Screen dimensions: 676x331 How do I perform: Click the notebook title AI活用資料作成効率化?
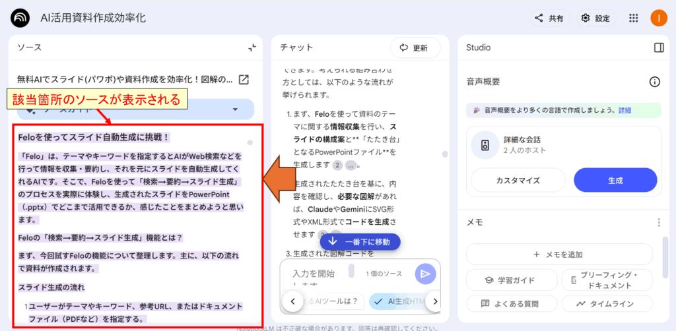click(x=92, y=18)
